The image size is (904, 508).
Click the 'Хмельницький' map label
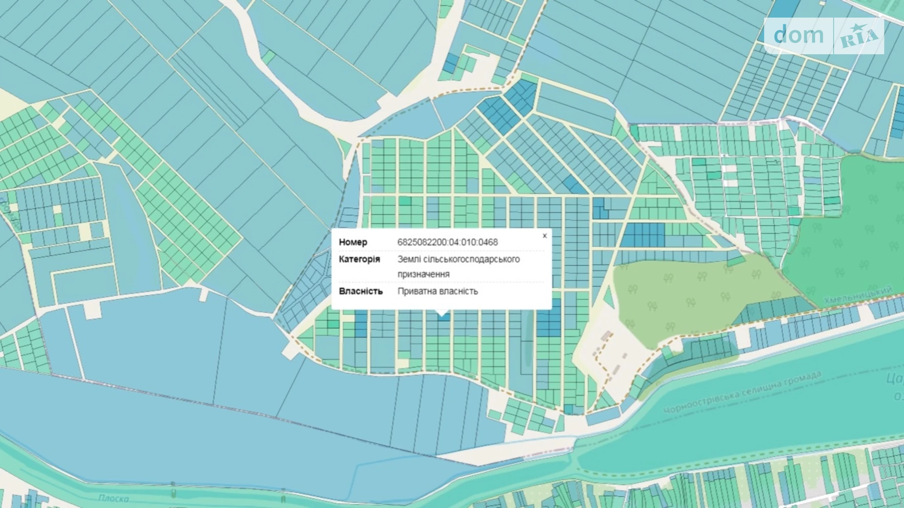point(858,295)
